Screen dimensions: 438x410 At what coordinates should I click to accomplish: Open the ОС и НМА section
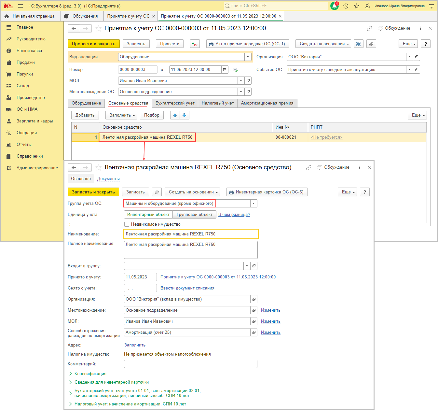[27, 109]
